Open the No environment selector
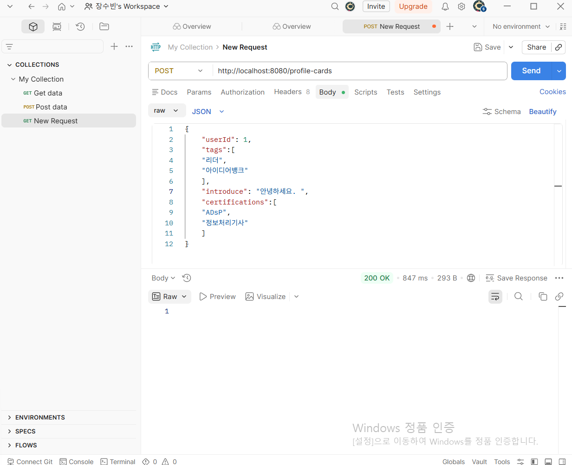Image resolution: width=572 pixels, height=465 pixels. coord(521,26)
